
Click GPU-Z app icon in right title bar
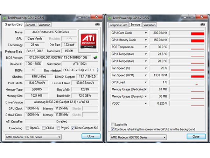click(109, 18)
